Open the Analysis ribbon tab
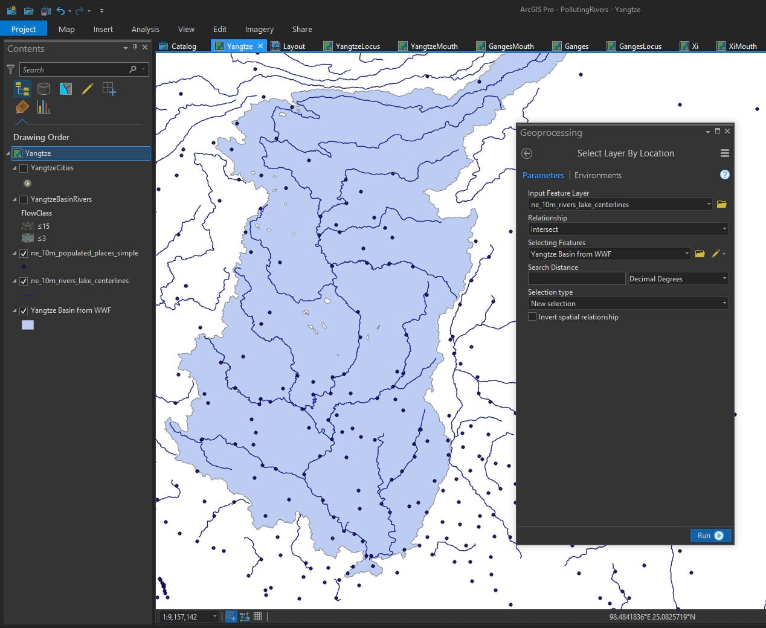766x628 pixels. coord(145,29)
